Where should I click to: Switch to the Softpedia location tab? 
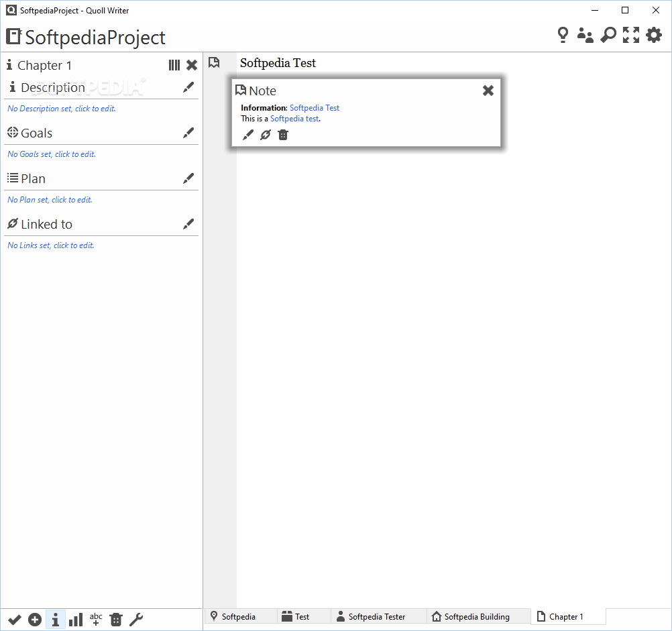coord(241,617)
